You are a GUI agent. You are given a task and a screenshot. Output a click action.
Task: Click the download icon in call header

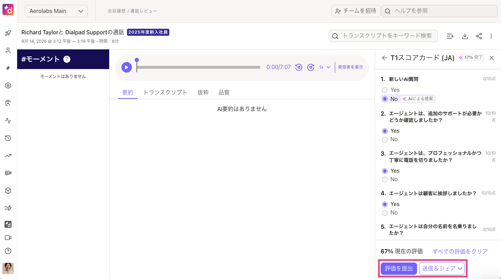tap(465, 36)
